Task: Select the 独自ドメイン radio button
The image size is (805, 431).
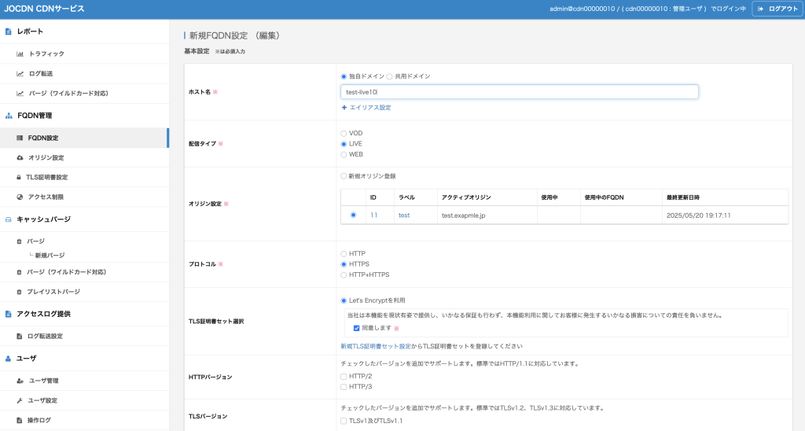Action: coord(344,76)
